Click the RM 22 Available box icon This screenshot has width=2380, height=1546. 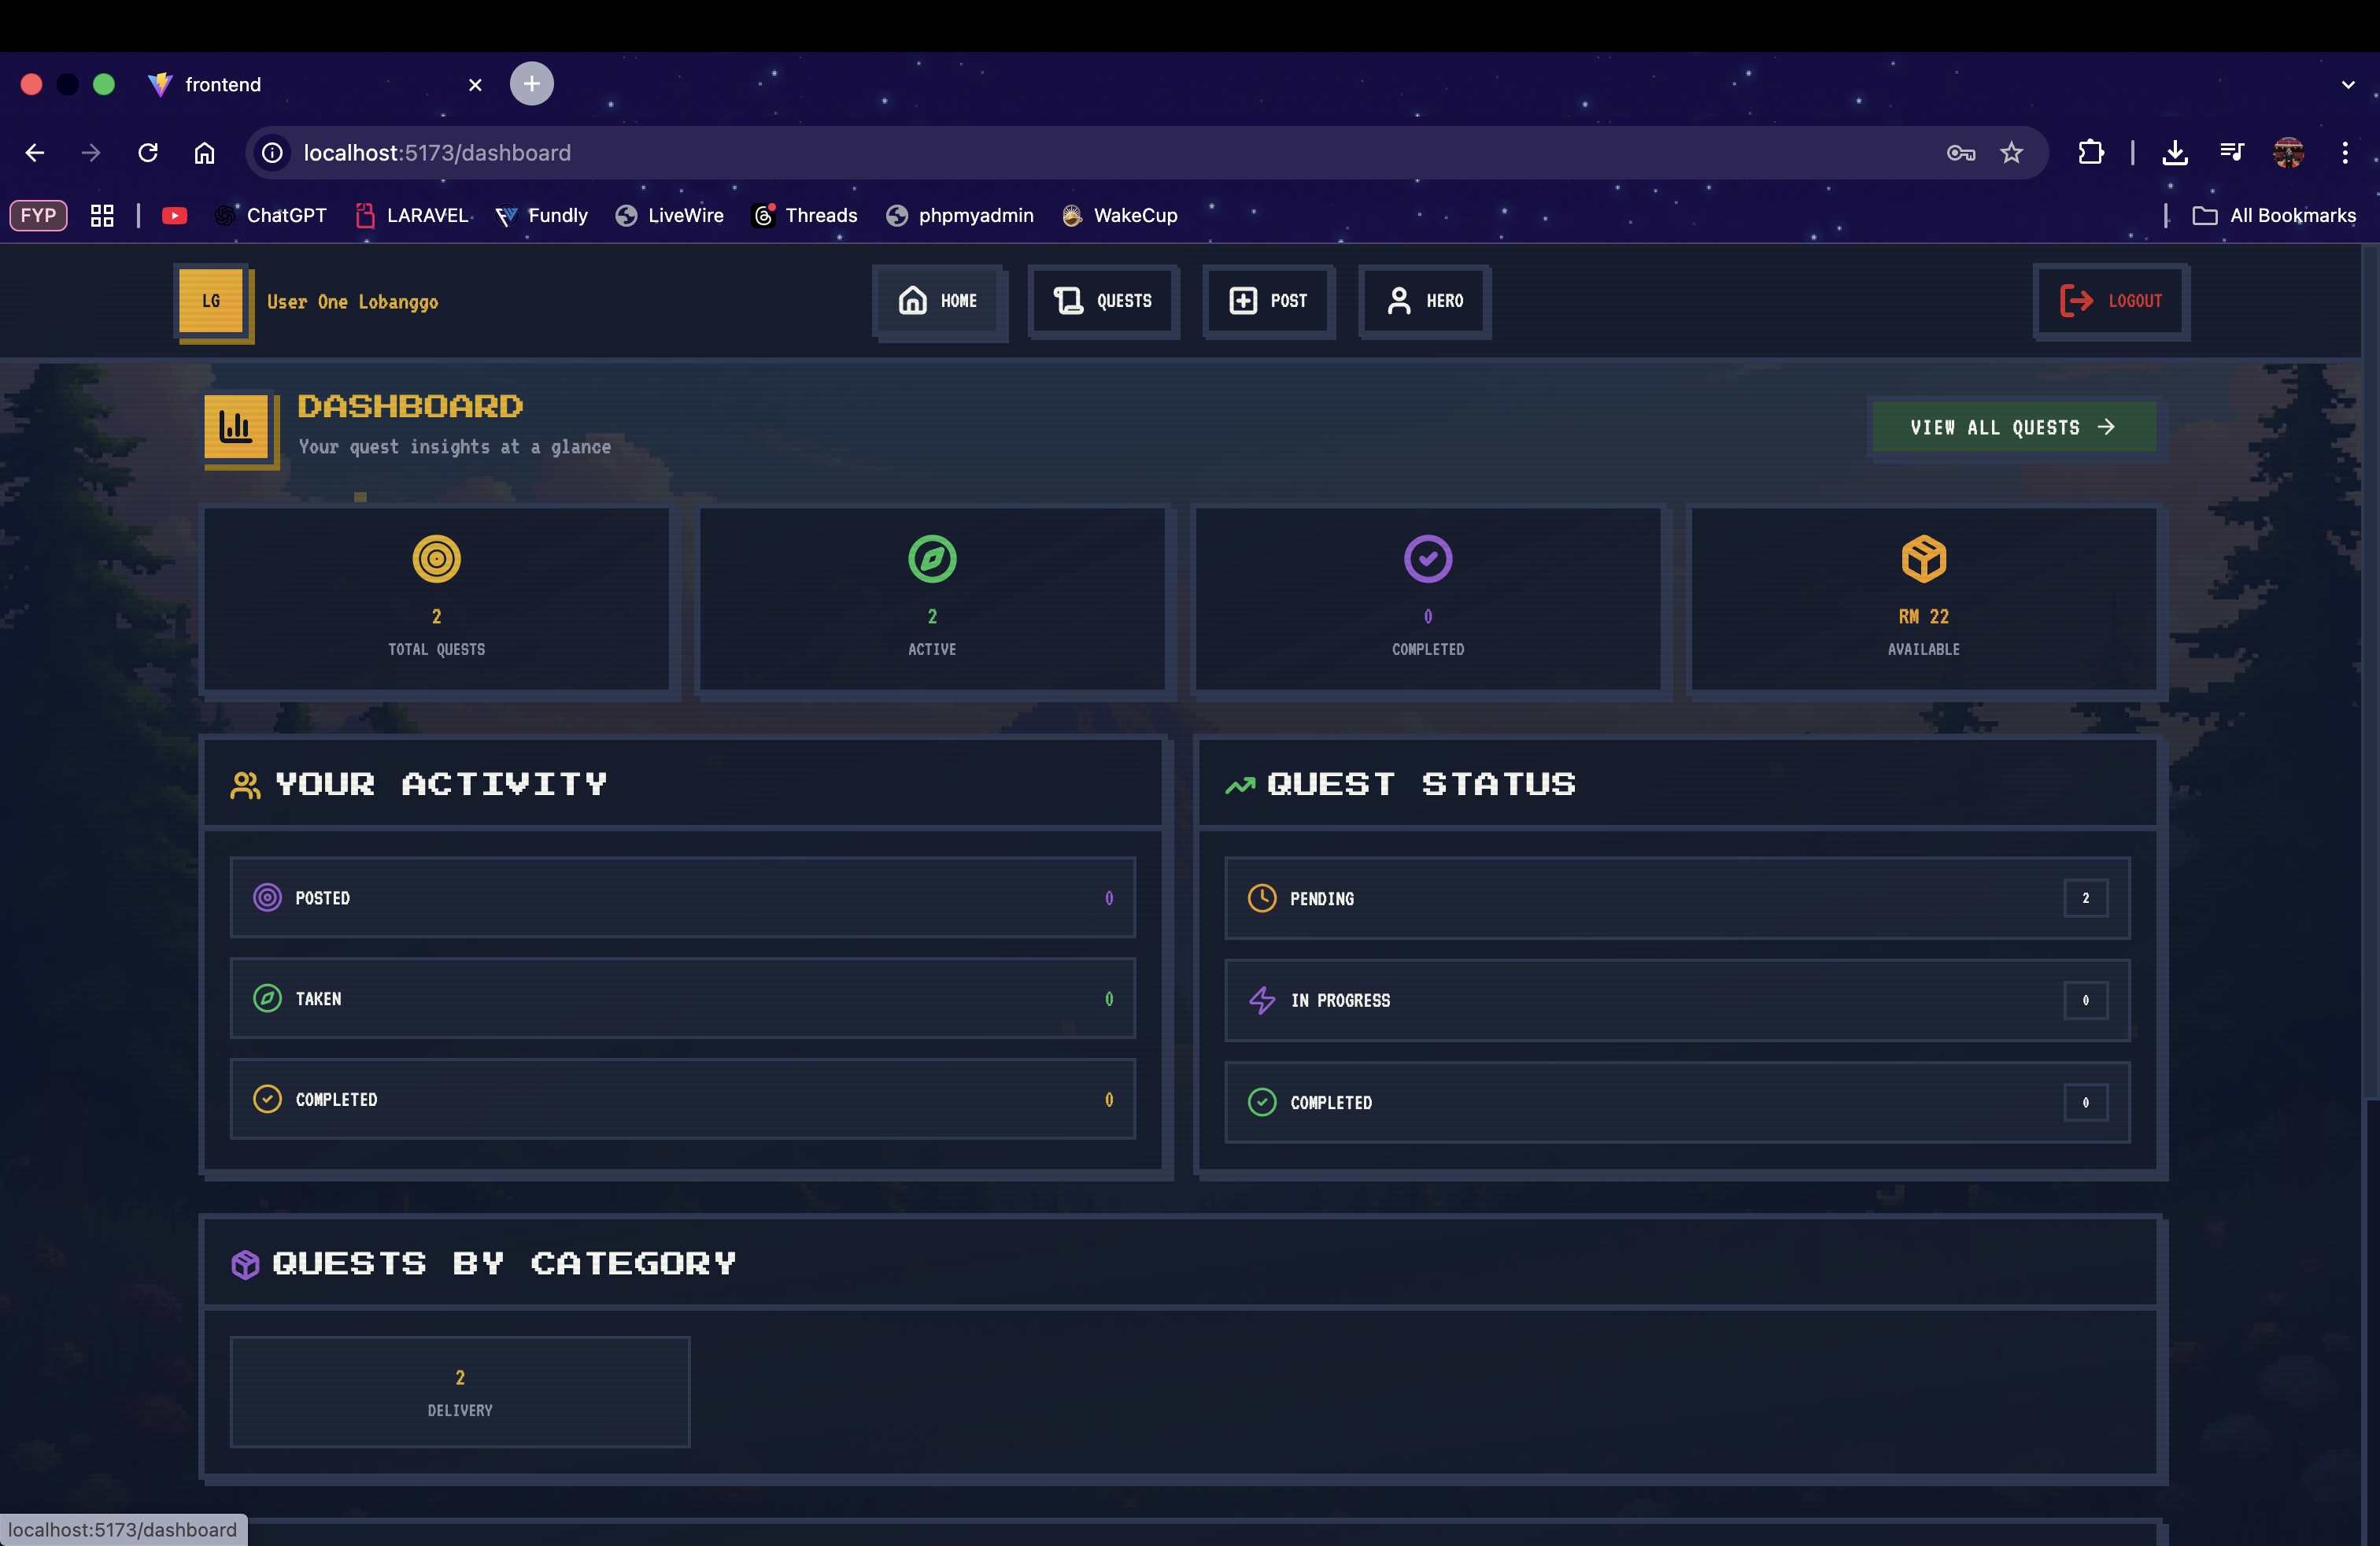[1923, 558]
